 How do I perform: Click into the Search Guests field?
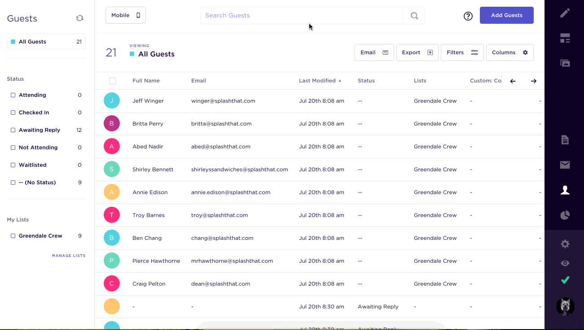(x=302, y=16)
